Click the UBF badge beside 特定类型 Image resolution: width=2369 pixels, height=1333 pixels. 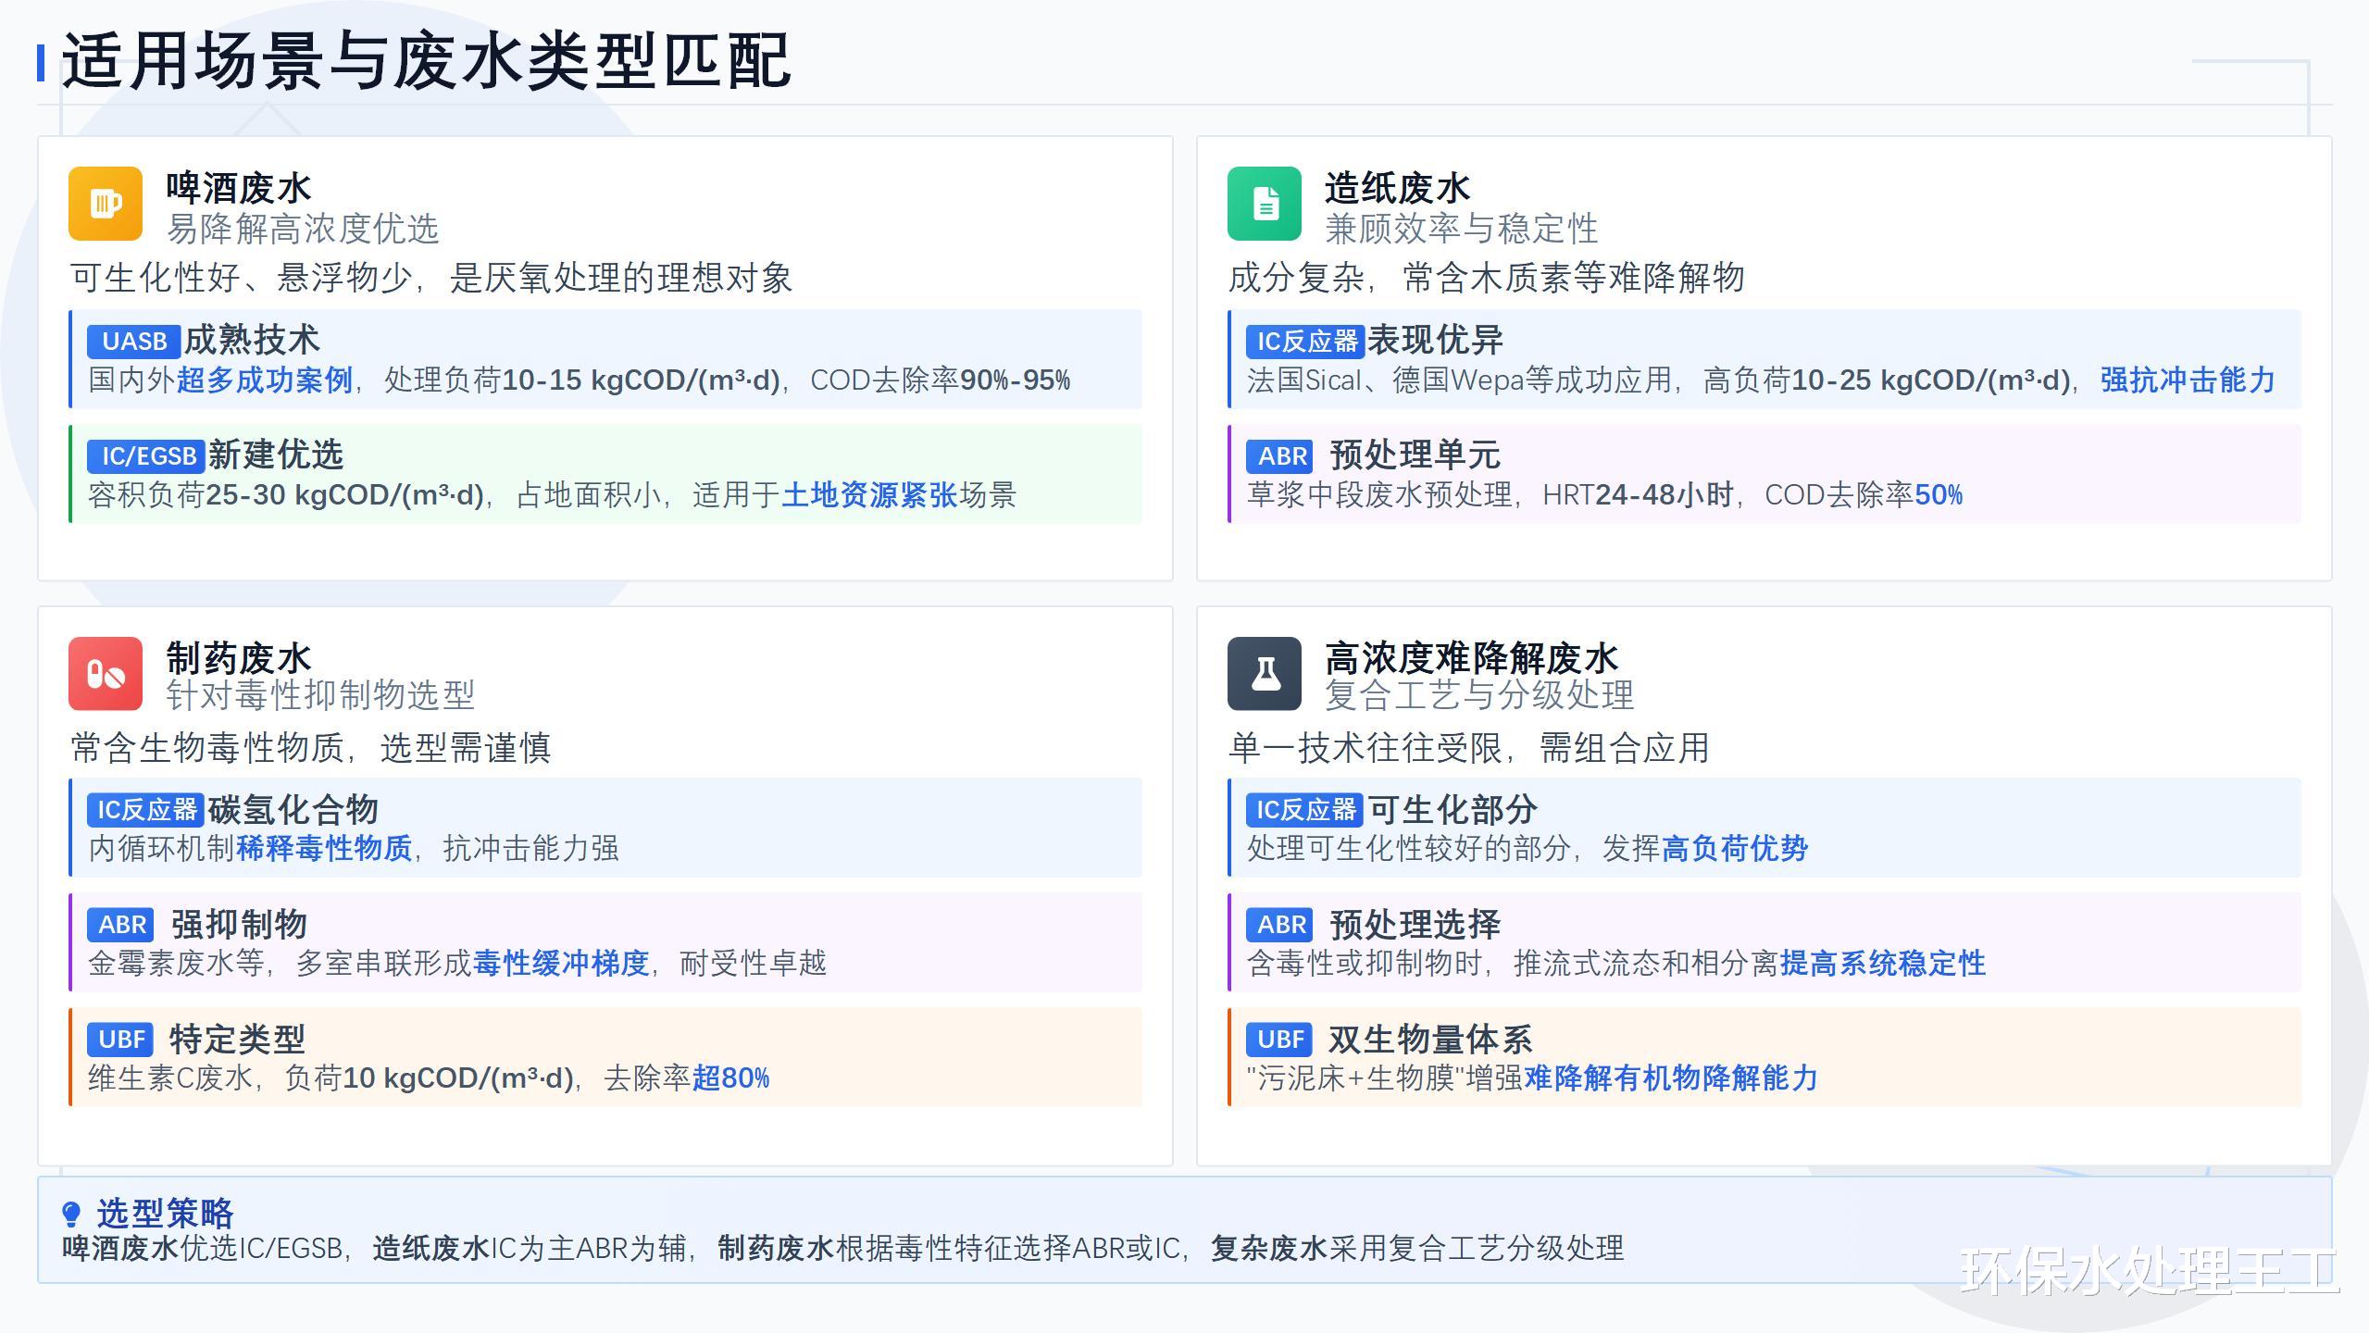pos(122,1040)
